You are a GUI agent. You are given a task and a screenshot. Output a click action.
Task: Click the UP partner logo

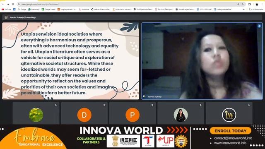pos(165,141)
